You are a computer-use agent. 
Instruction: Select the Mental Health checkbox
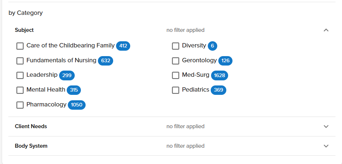click(20, 90)
